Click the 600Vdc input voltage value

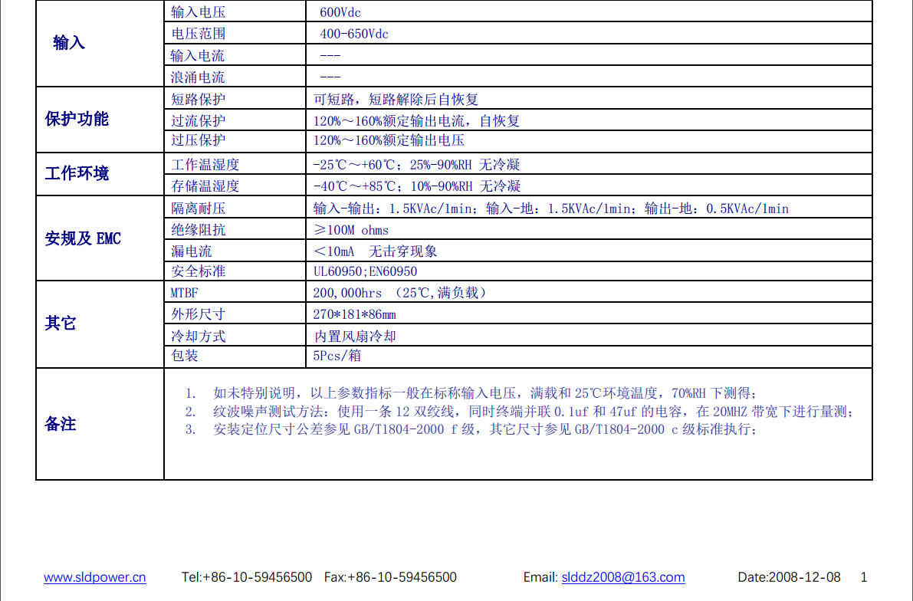340,12
